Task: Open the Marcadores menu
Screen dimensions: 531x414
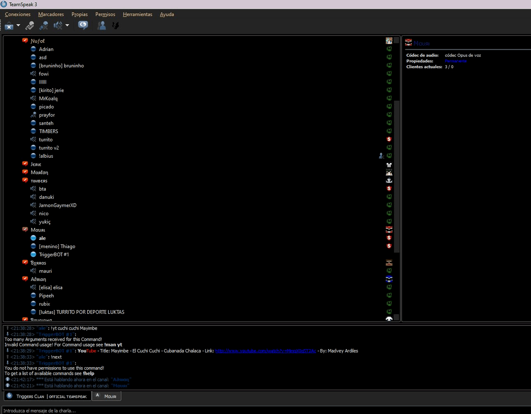Action: 51,14
